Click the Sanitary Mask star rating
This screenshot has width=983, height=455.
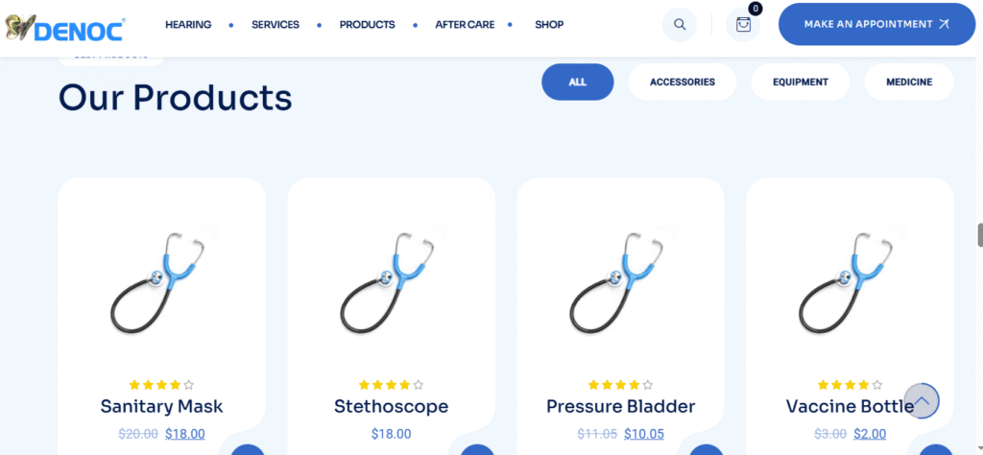[161, 385]
